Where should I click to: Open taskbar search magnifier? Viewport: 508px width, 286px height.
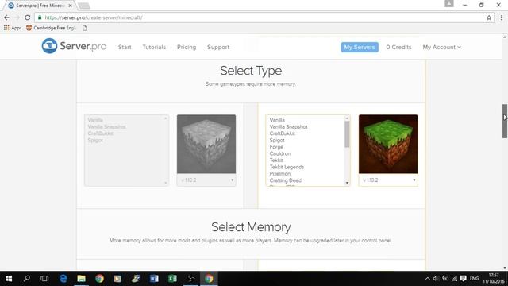tap(27, 279)
